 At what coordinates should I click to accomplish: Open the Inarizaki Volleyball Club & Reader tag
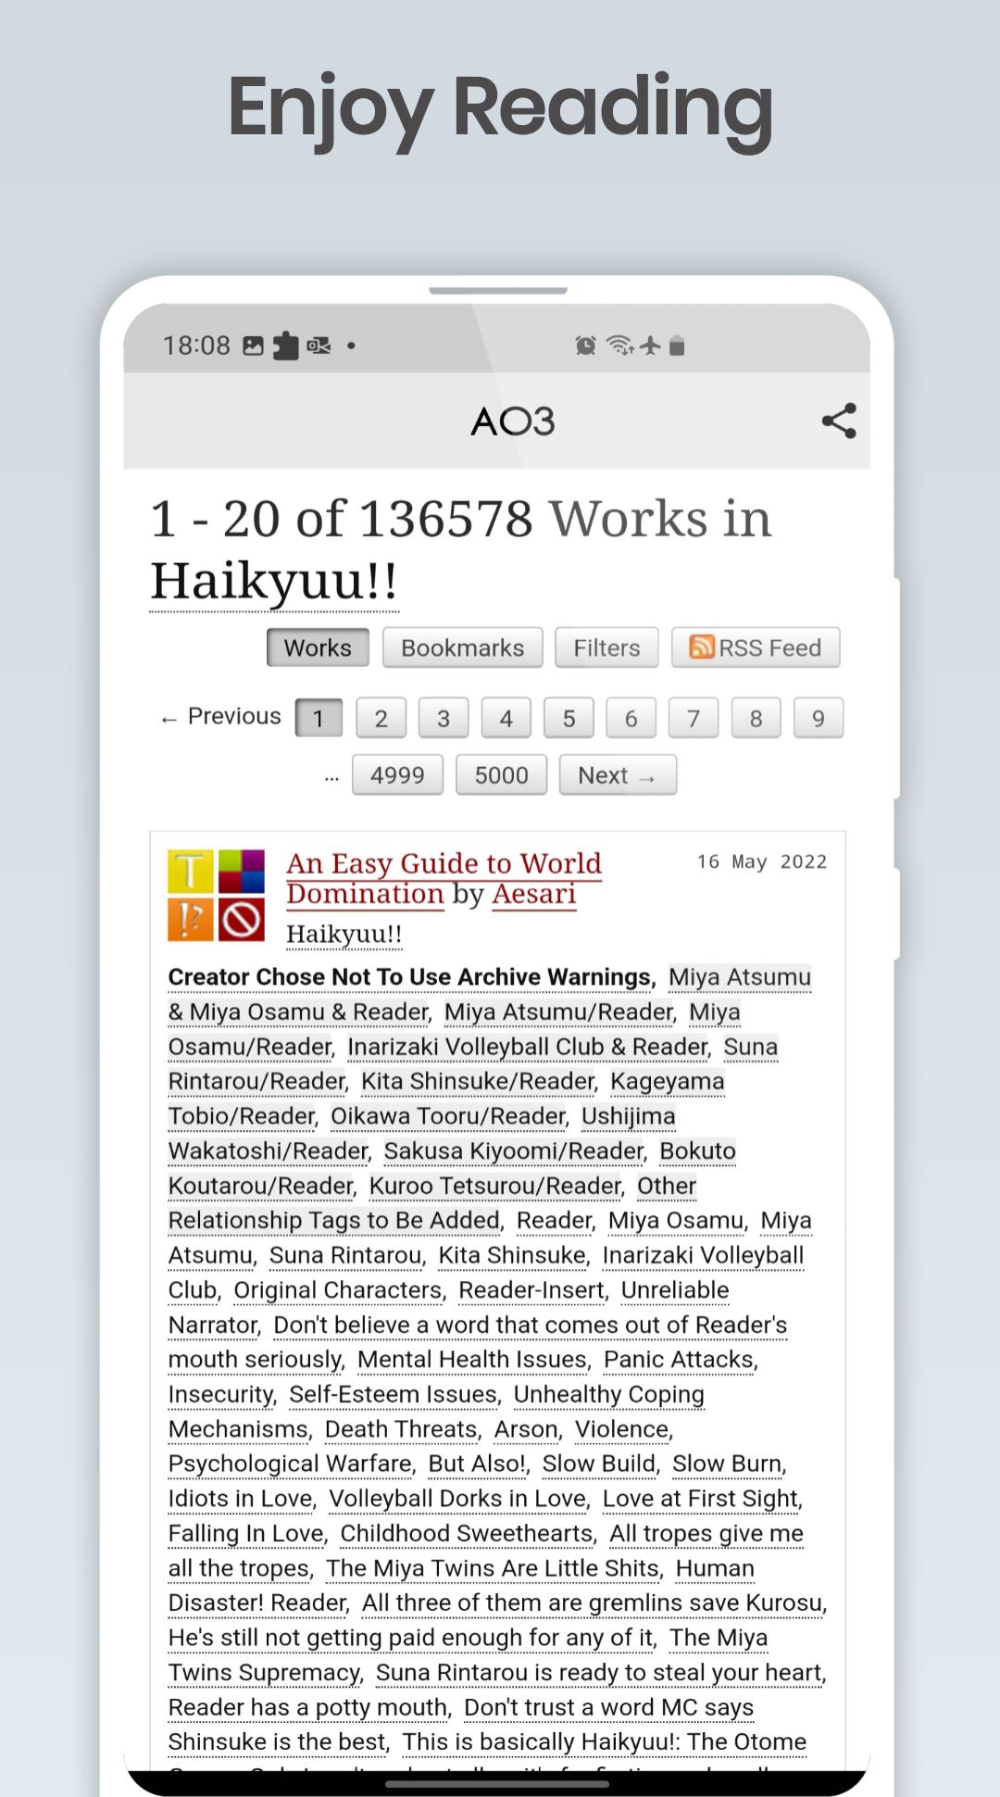(x=528, y=1047)
